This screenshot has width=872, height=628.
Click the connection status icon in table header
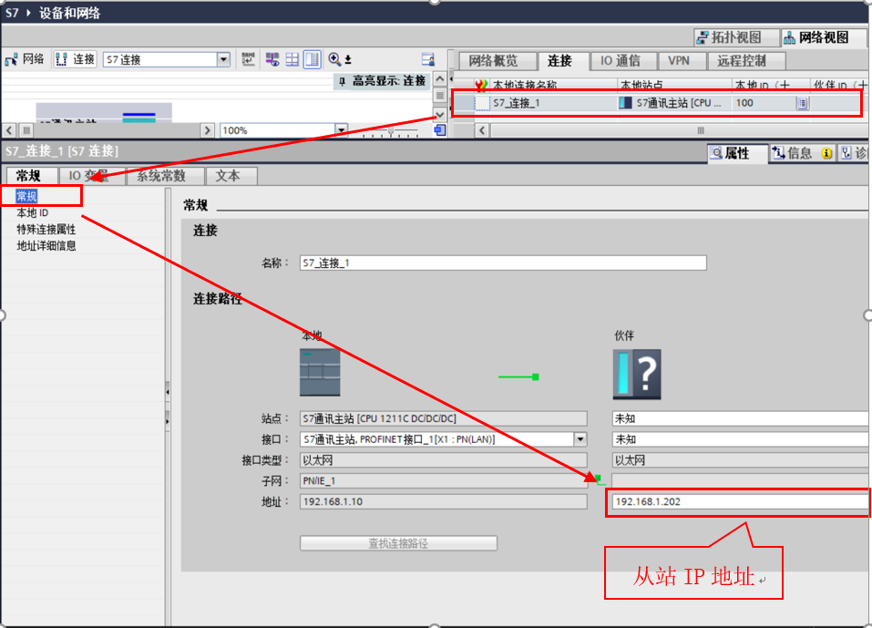pos(481,85)
